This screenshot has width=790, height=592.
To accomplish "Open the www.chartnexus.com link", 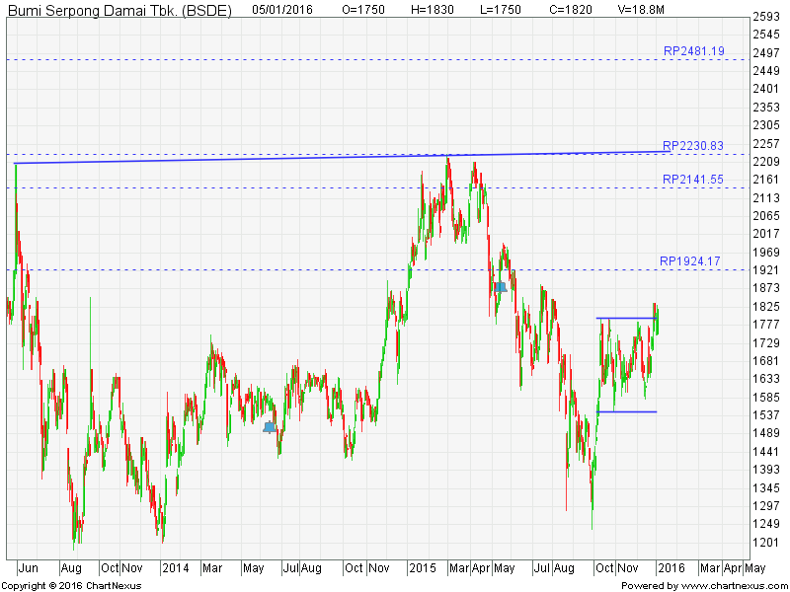I will pyautogui.click(x=732, y=585).
